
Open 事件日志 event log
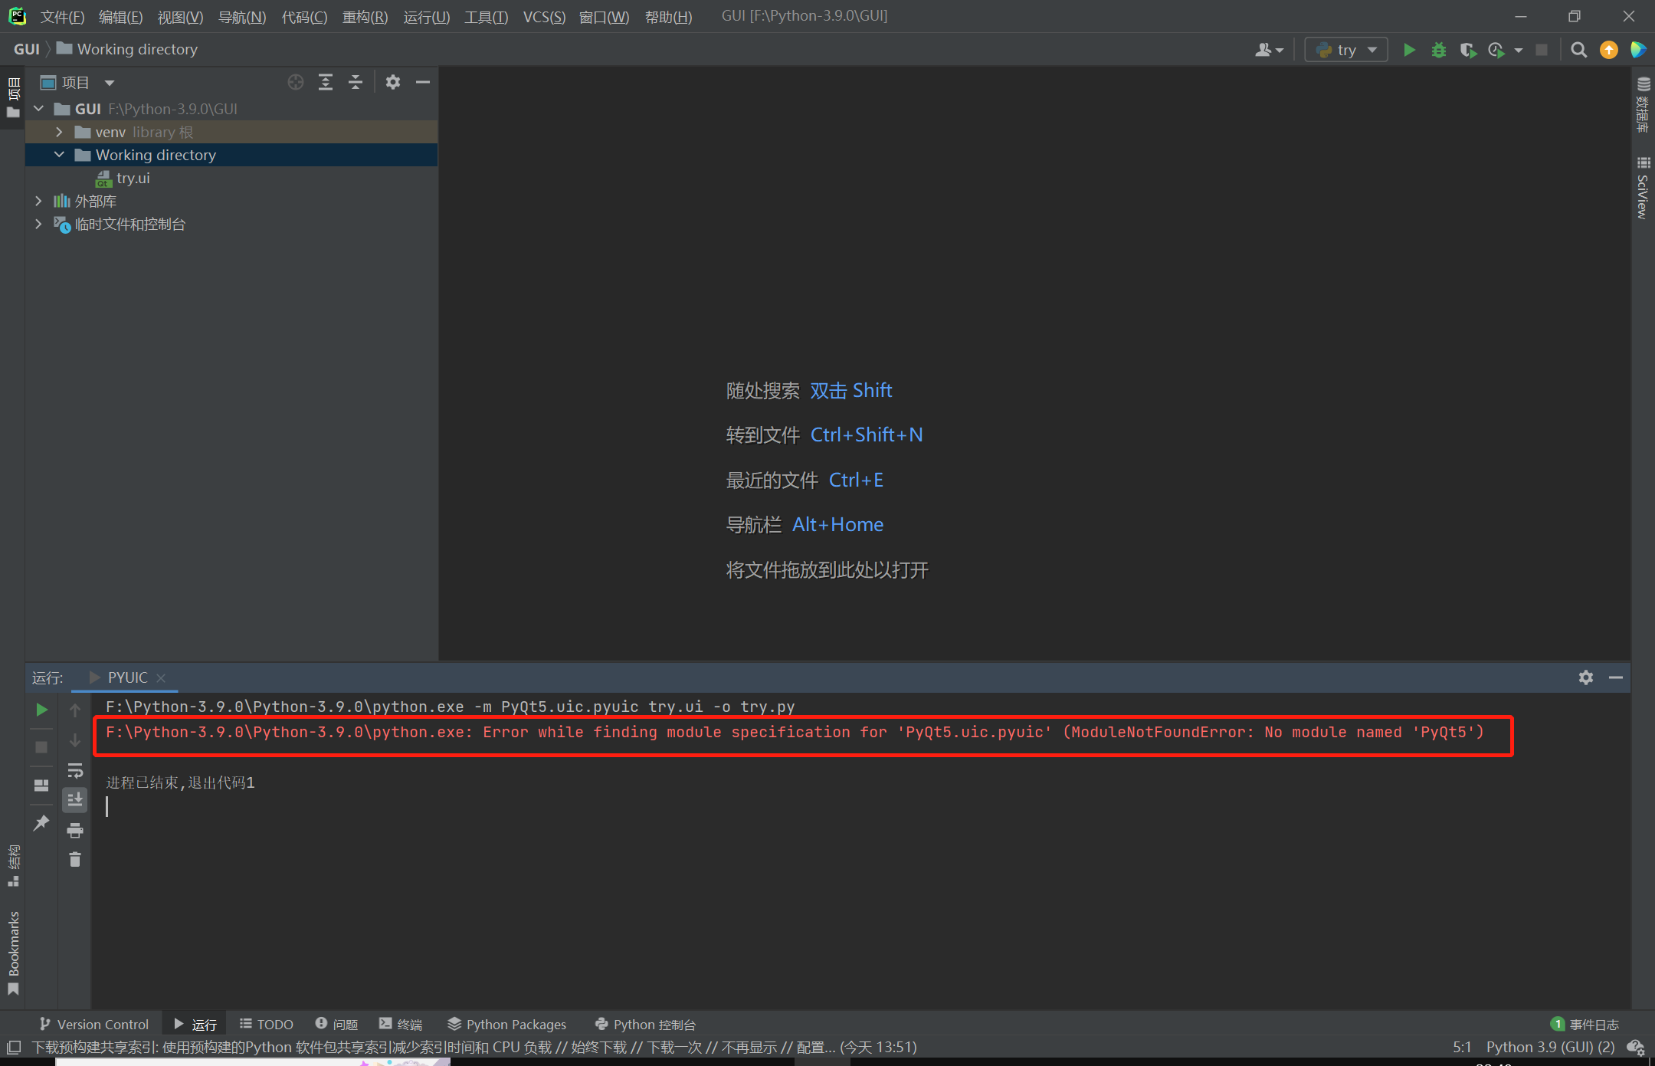(1585, 1025)
